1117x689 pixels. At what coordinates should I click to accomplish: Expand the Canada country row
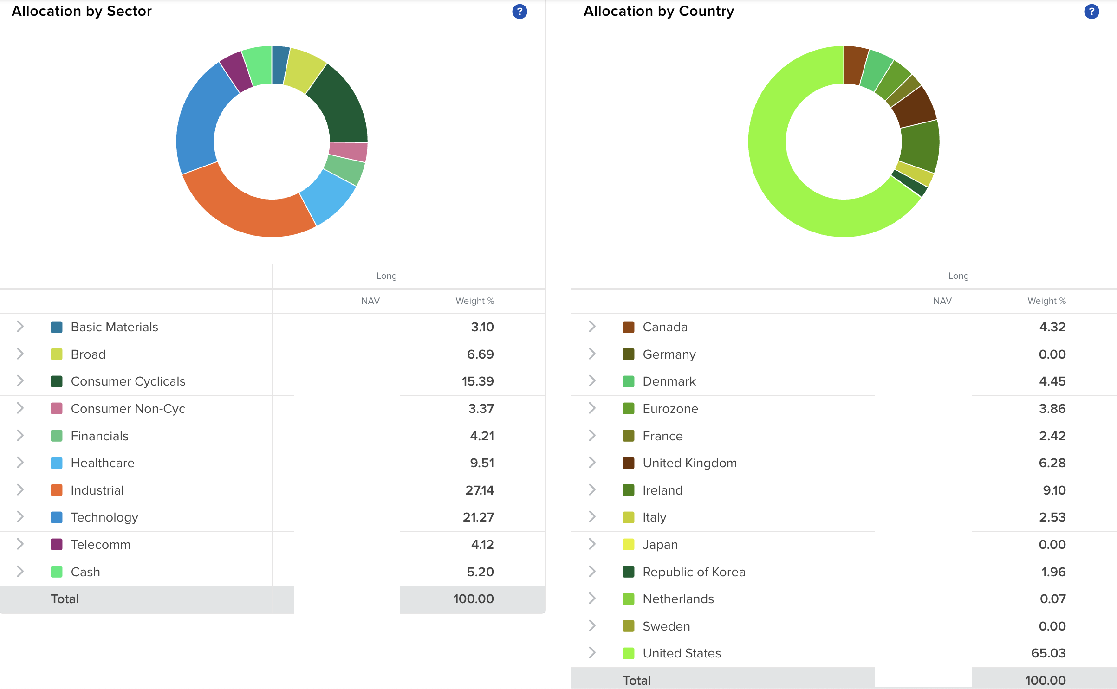tap(592, 327)
